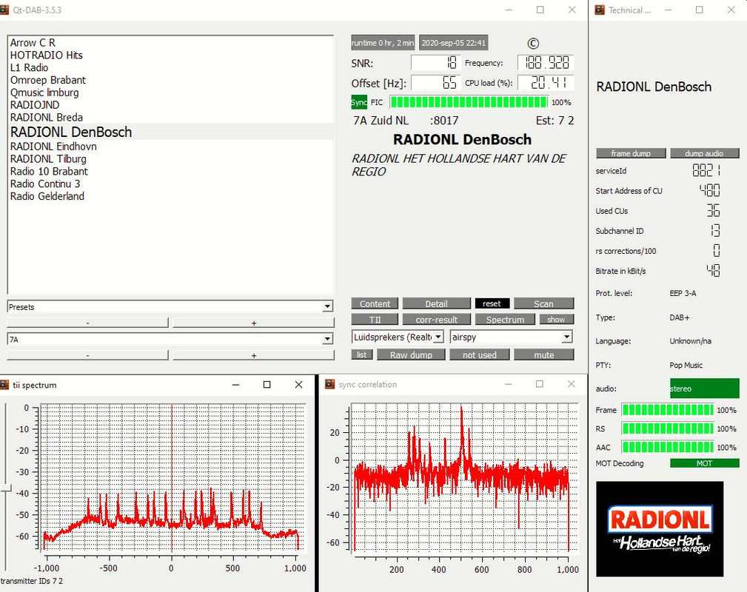Open the 7A channel dropdown
747x592 pixels.
pyautogui.click(x=170, y=339)
